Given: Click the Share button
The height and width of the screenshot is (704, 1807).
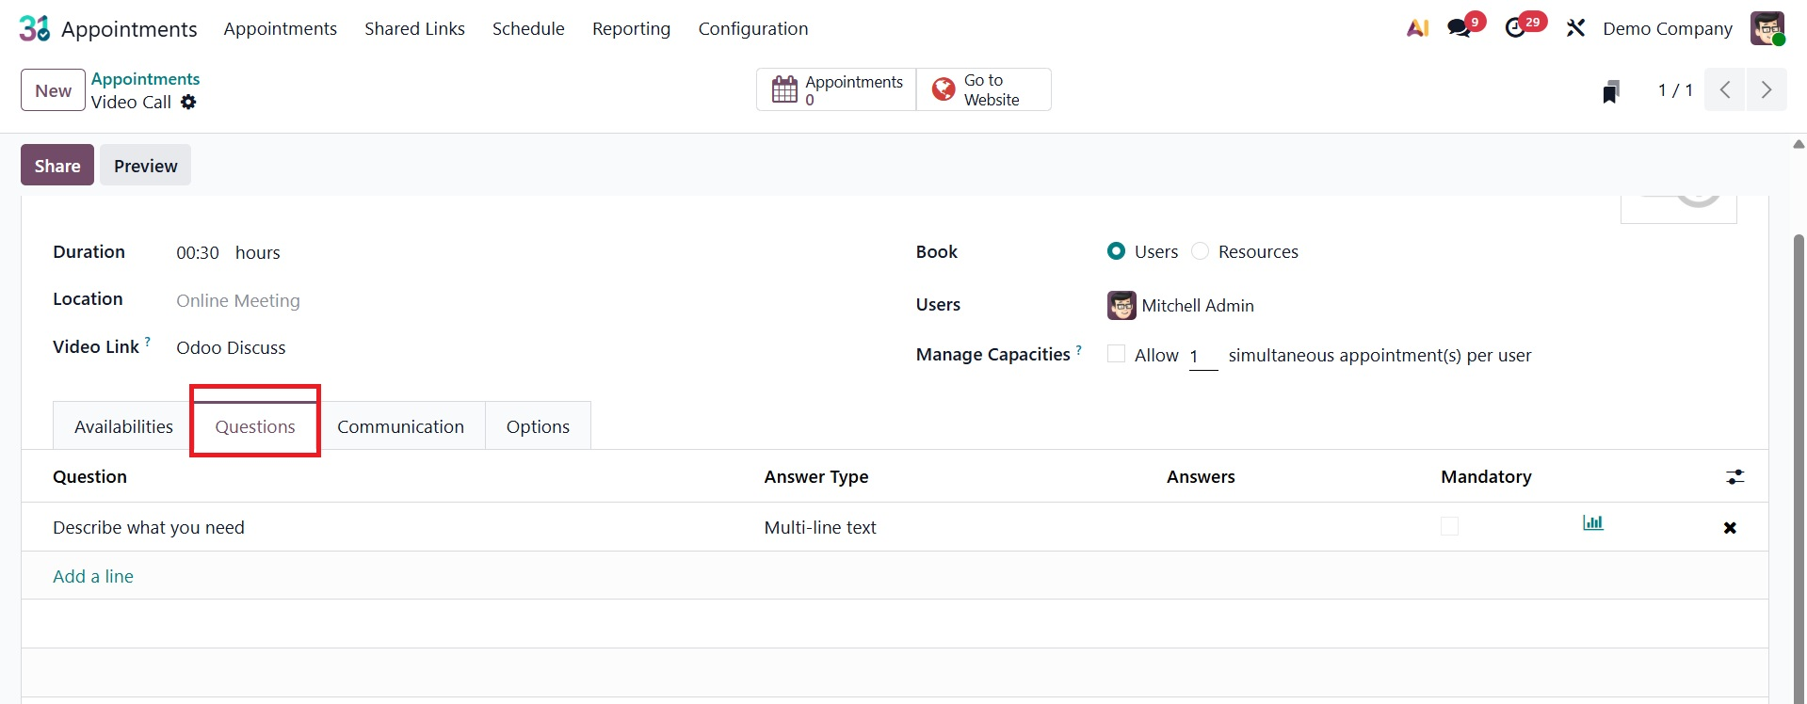Looking at the screenshot, I should coord(57,166).
